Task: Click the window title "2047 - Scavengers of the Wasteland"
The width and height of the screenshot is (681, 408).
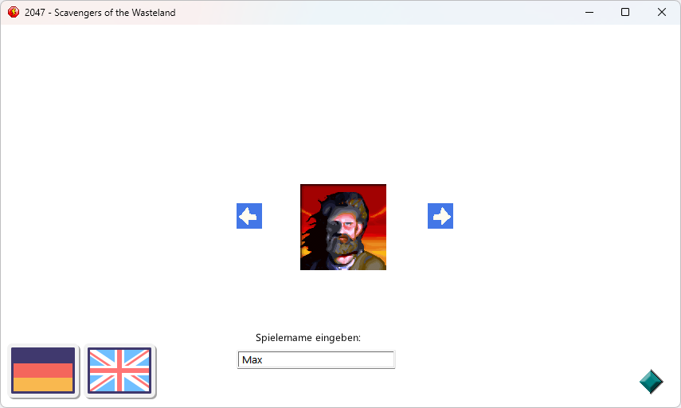Action: point(100,13)
